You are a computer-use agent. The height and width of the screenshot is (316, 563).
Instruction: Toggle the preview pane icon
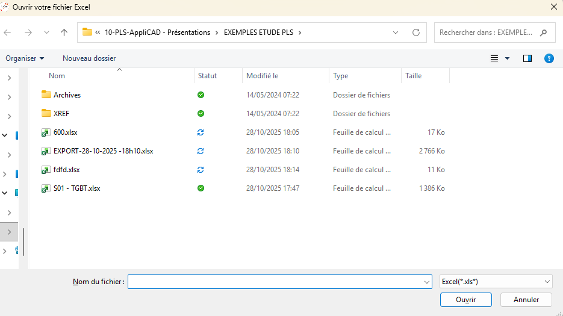click(x=527, y=58)
